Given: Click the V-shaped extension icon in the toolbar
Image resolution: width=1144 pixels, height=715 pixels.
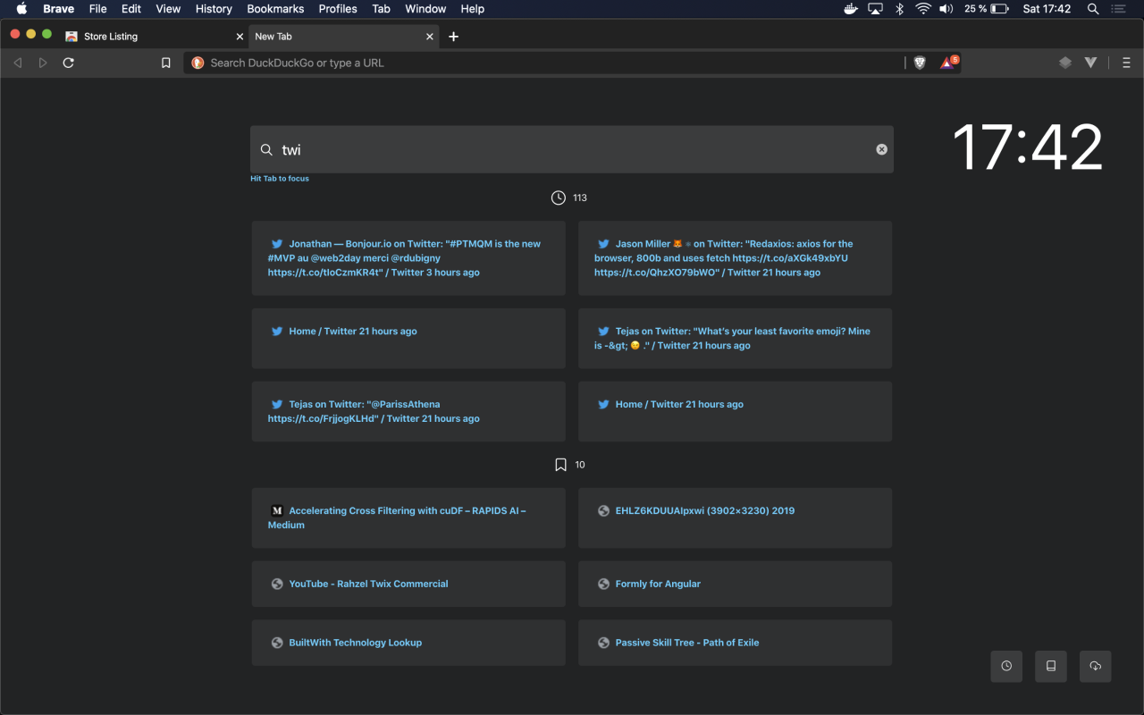Looking at the screenshot, I should [1090, 63].
